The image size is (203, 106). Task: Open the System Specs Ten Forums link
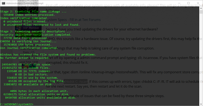tap(73, 20)
